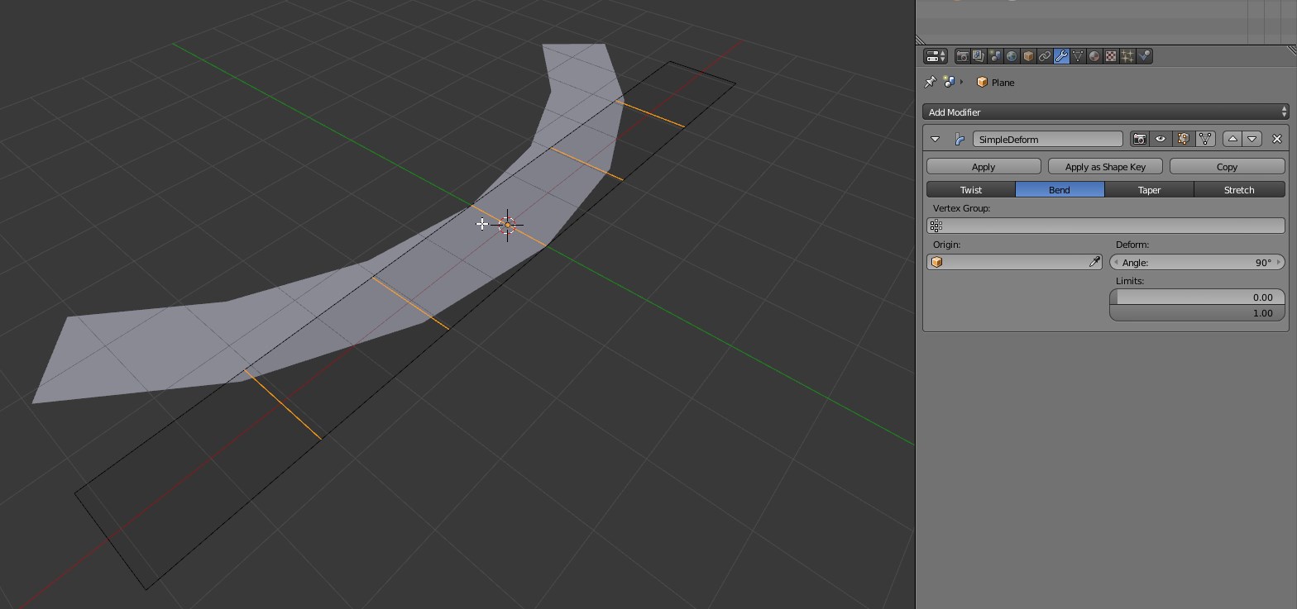Click Apply as Shape Key
This screenshot has height=609, width=1297.
coord(1105,166)
